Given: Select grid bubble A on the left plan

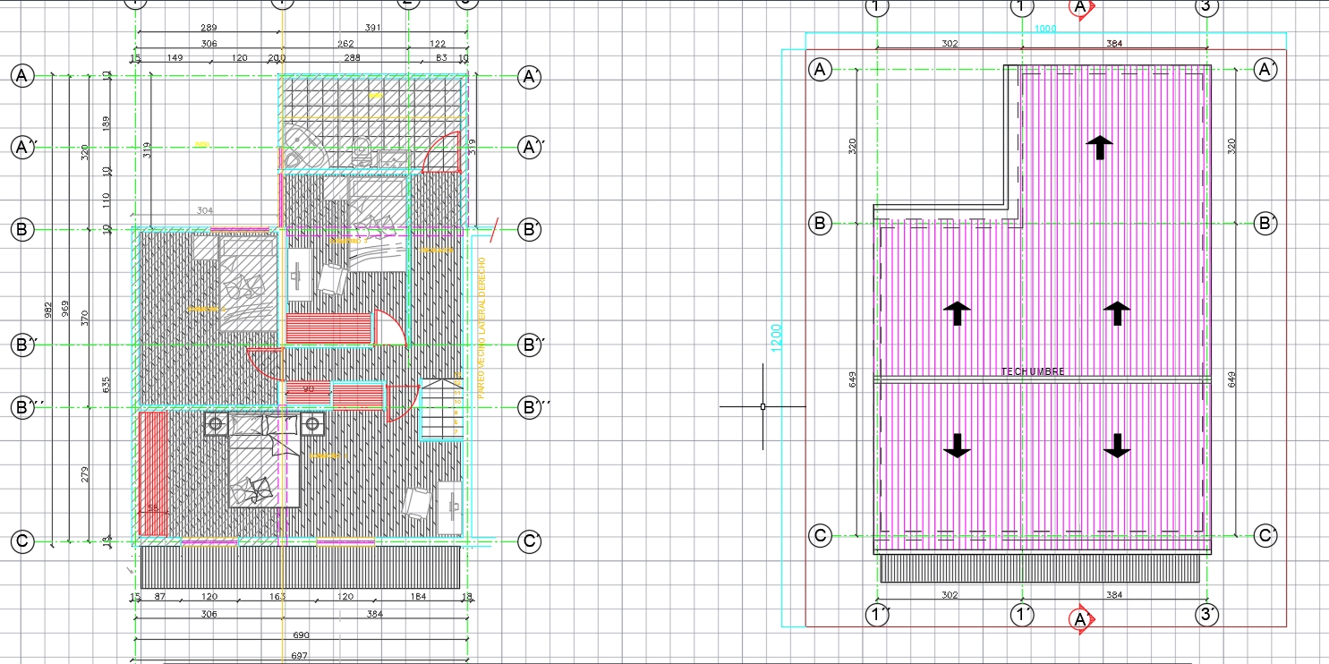Looking at the screenshot, I should pos(21,76).
